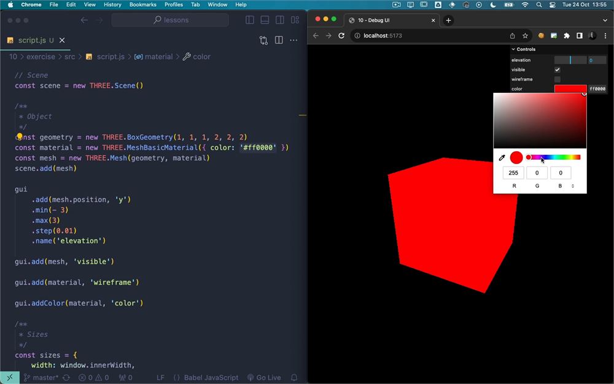
Task: Uncheck the visible checkbox
Action: click(558, 70)
